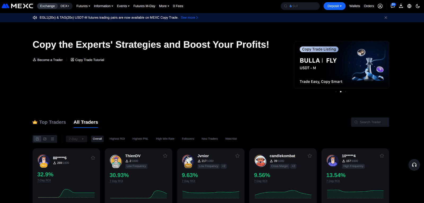Open Jvnior trader avatar
424x203 pixels.
188,161
